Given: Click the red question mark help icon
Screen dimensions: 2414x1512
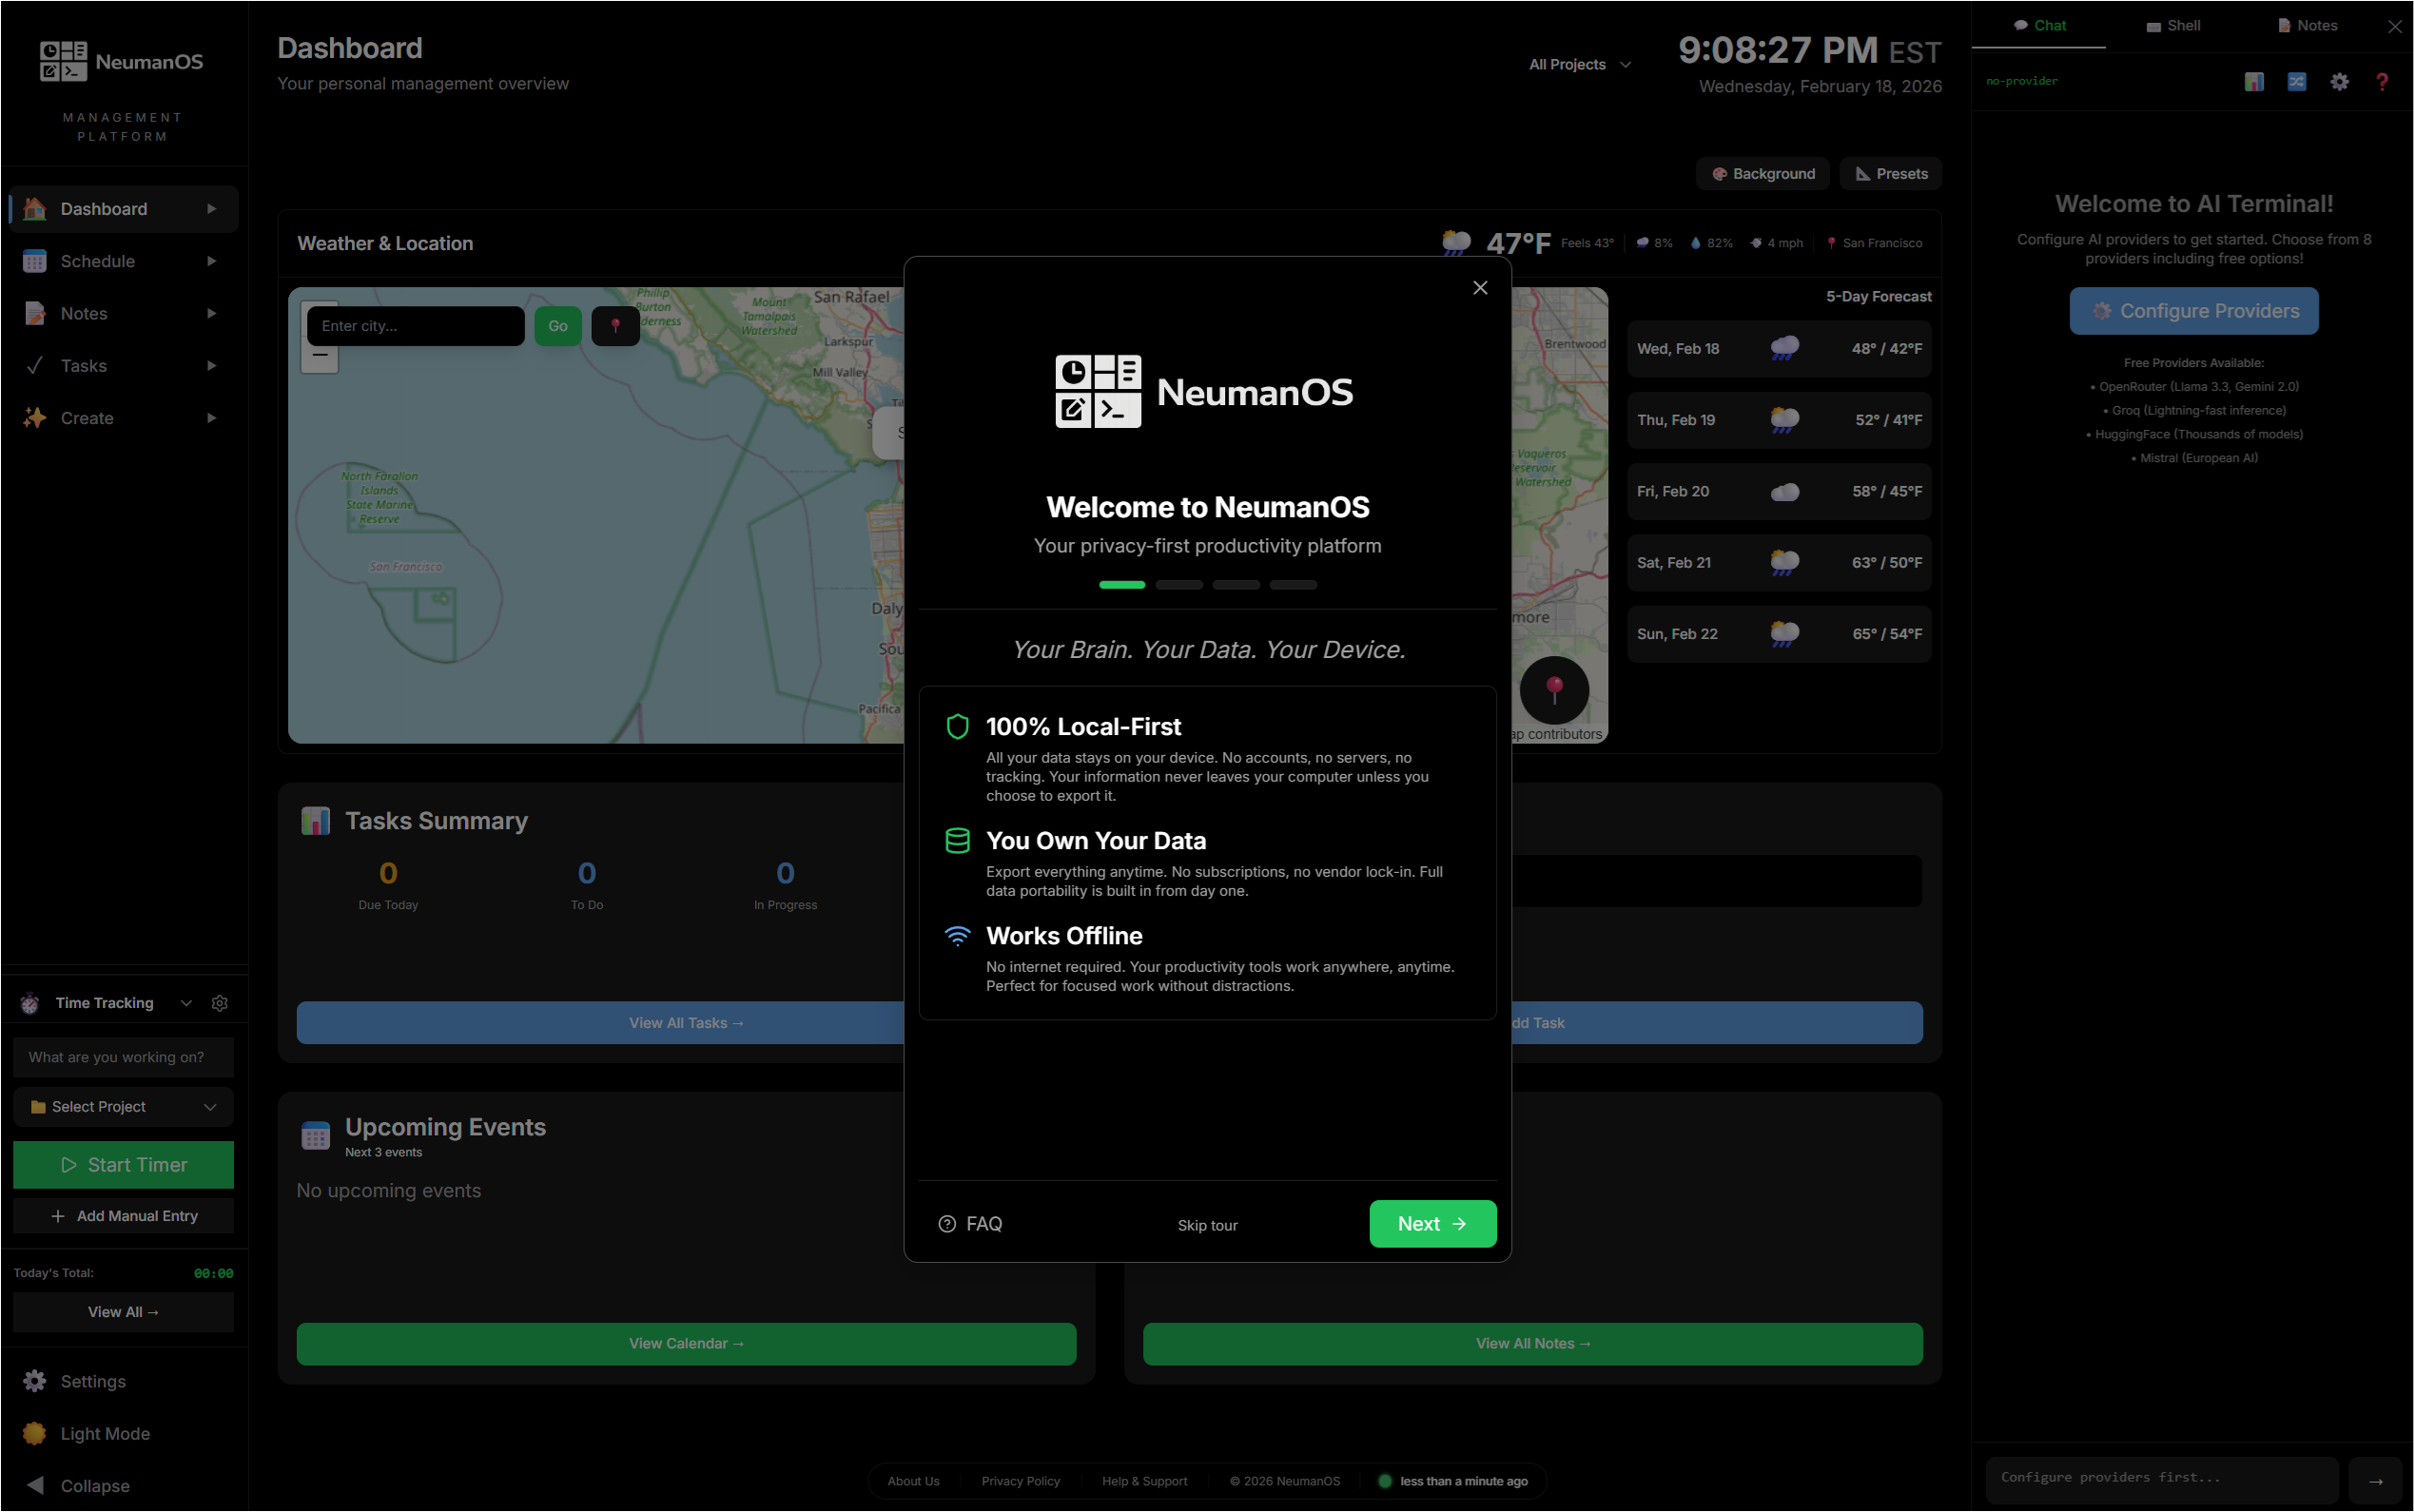Looking at the screenshot, I should [x=2382, y=82].
